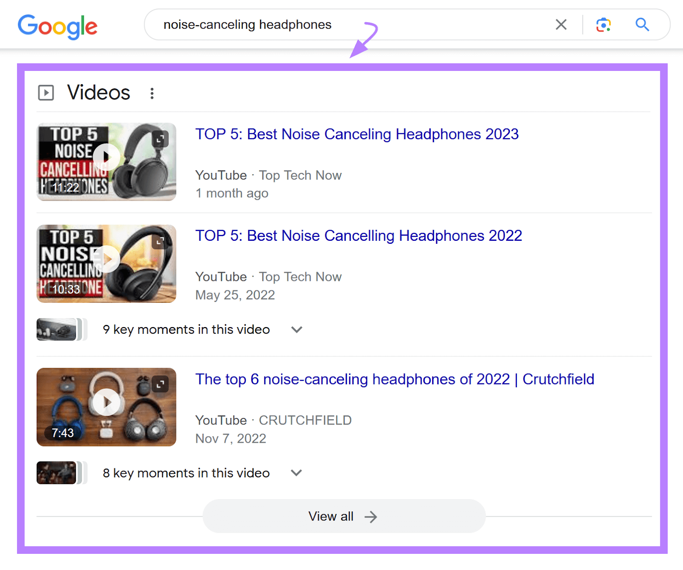The image size is (683, 570).
Task: Expand the Crutchfield thumbnail corner icon
Action: [161, 385]
